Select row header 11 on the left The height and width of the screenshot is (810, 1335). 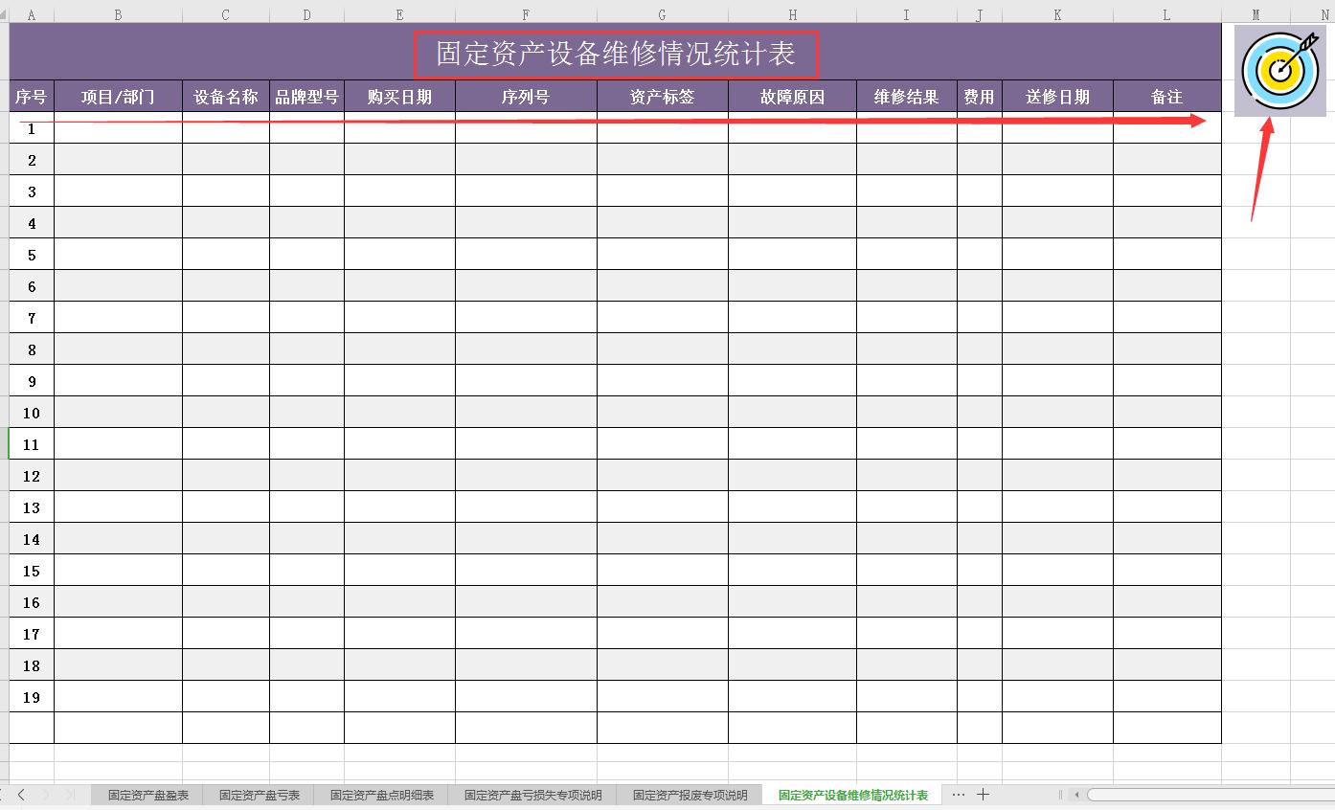31,444
